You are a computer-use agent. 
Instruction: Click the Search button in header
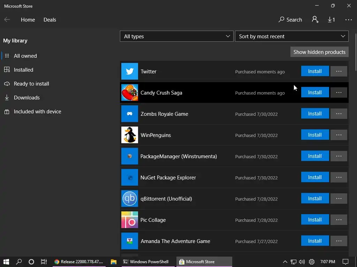(290, 20)
